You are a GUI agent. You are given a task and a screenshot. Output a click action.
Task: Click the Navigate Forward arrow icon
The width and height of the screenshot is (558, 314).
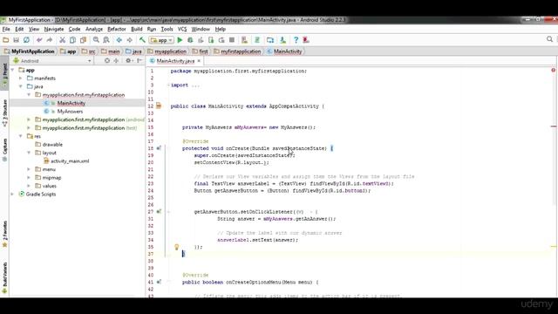130,40
